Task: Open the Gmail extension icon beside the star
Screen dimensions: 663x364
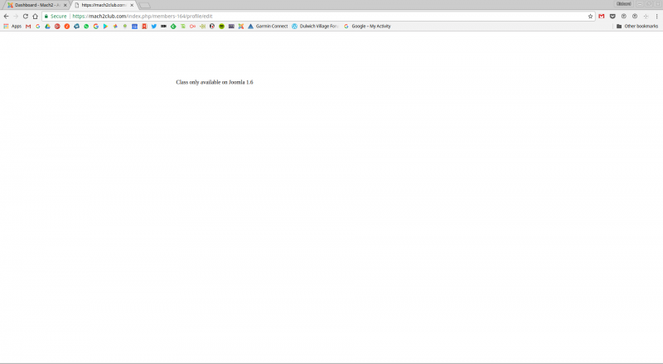Action: click(602, 16)
